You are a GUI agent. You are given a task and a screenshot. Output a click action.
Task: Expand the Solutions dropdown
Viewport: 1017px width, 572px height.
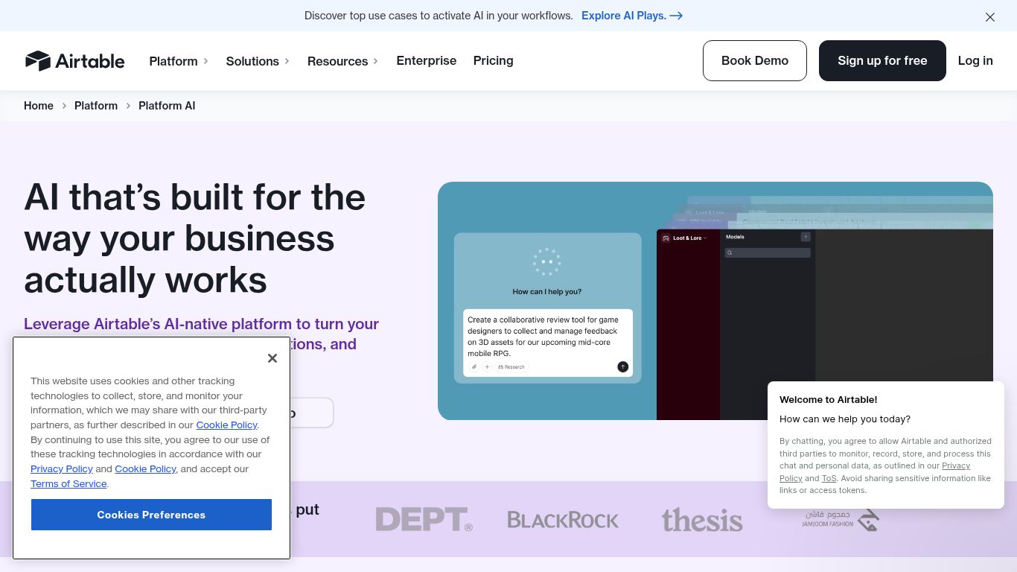tap(258, 61)
